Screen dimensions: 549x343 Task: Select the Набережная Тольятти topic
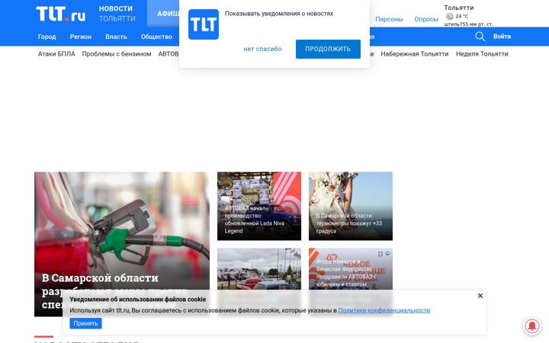tap(415, 54)
